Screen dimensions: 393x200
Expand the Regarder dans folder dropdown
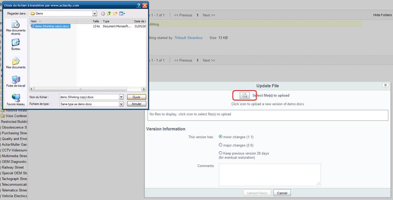point(95,14)
